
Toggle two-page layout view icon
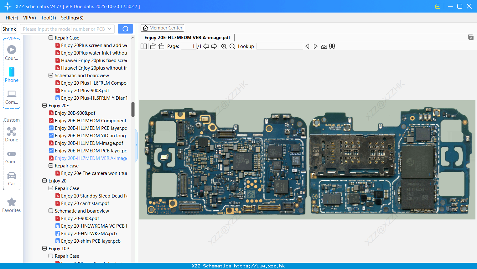(x=143, y=46)
